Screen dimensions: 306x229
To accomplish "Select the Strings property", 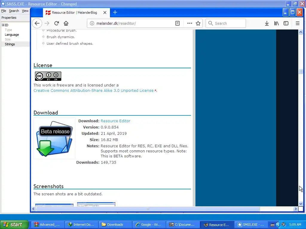I will click(10, 44).
